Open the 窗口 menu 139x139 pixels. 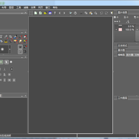tap(48, 7)
